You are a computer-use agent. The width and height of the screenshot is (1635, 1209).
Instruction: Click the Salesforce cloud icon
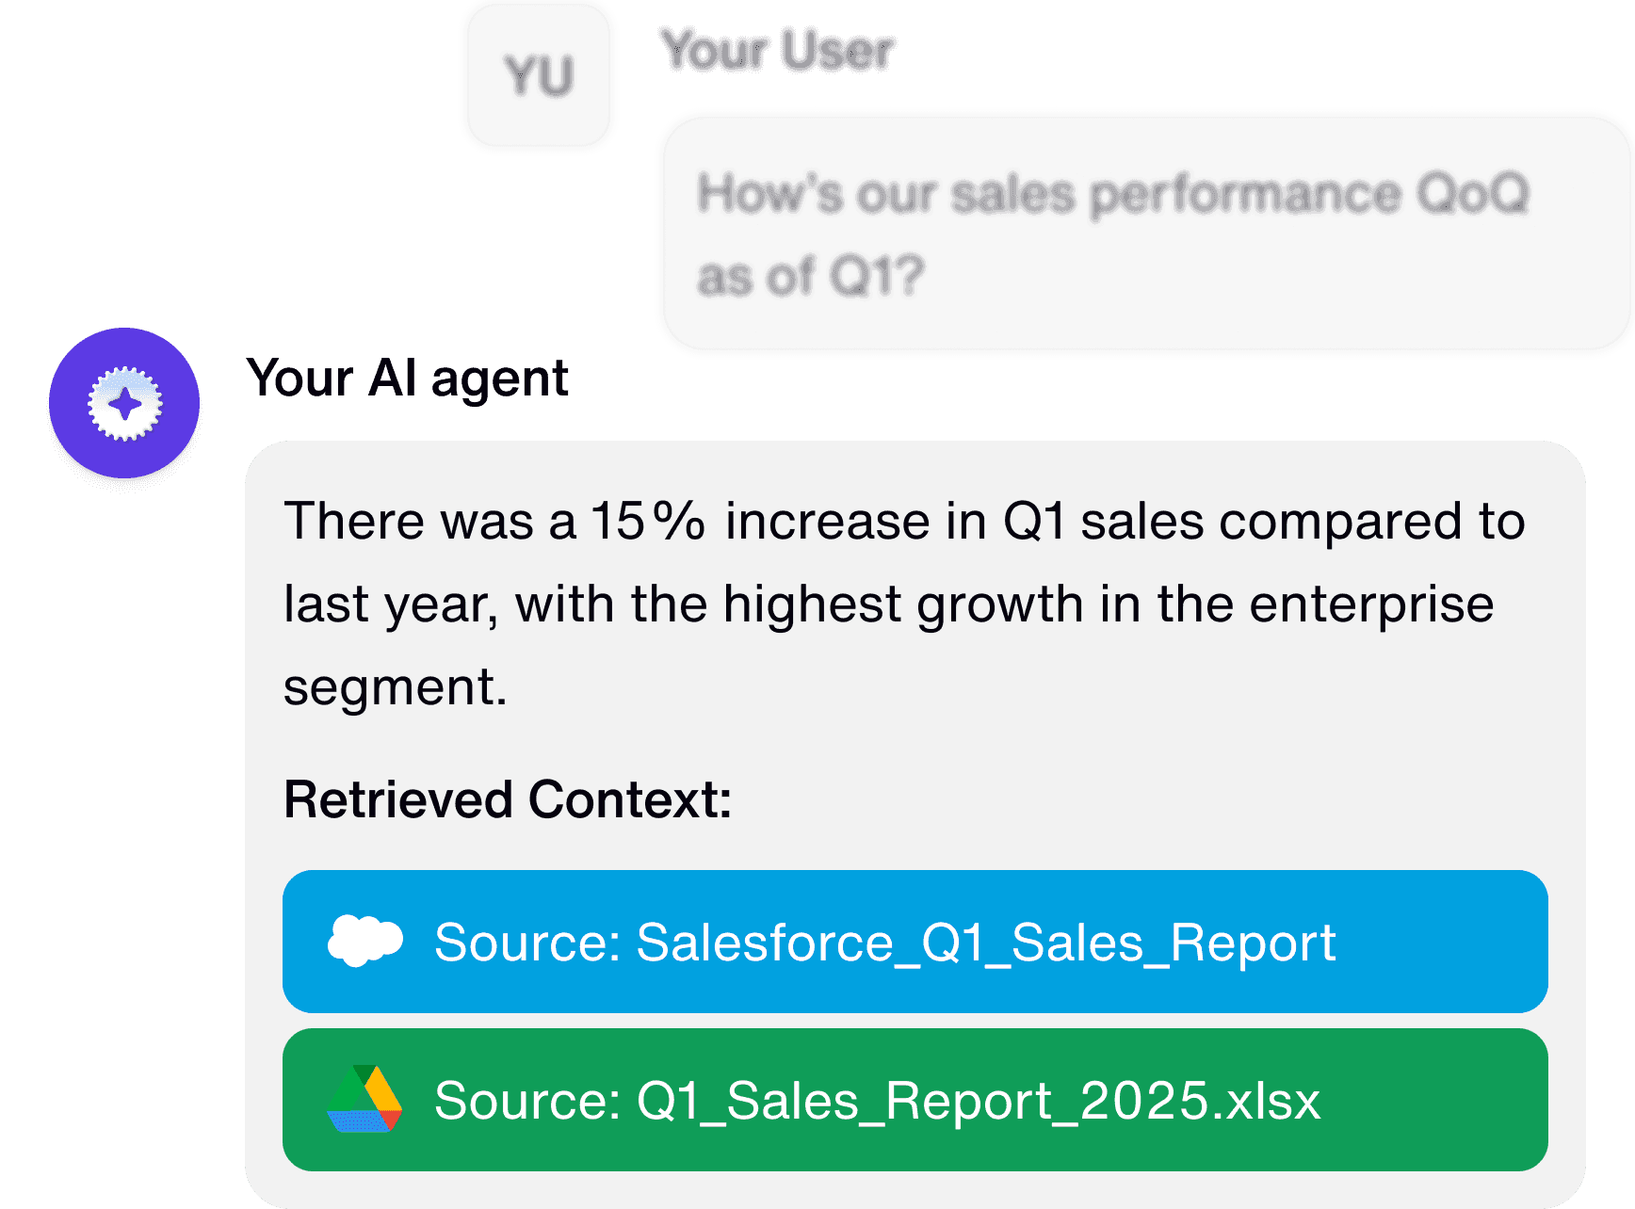click(x=365, y=941)
